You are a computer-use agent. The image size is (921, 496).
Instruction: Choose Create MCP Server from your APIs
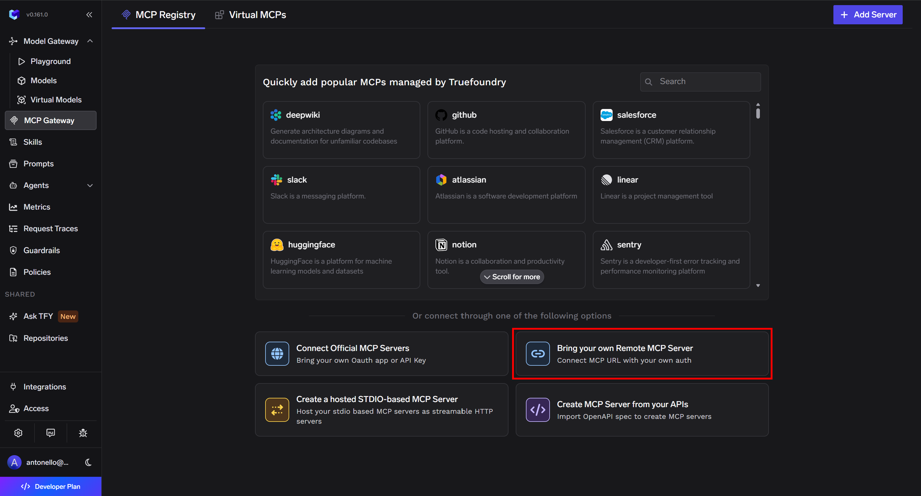(x=642, y=410)
